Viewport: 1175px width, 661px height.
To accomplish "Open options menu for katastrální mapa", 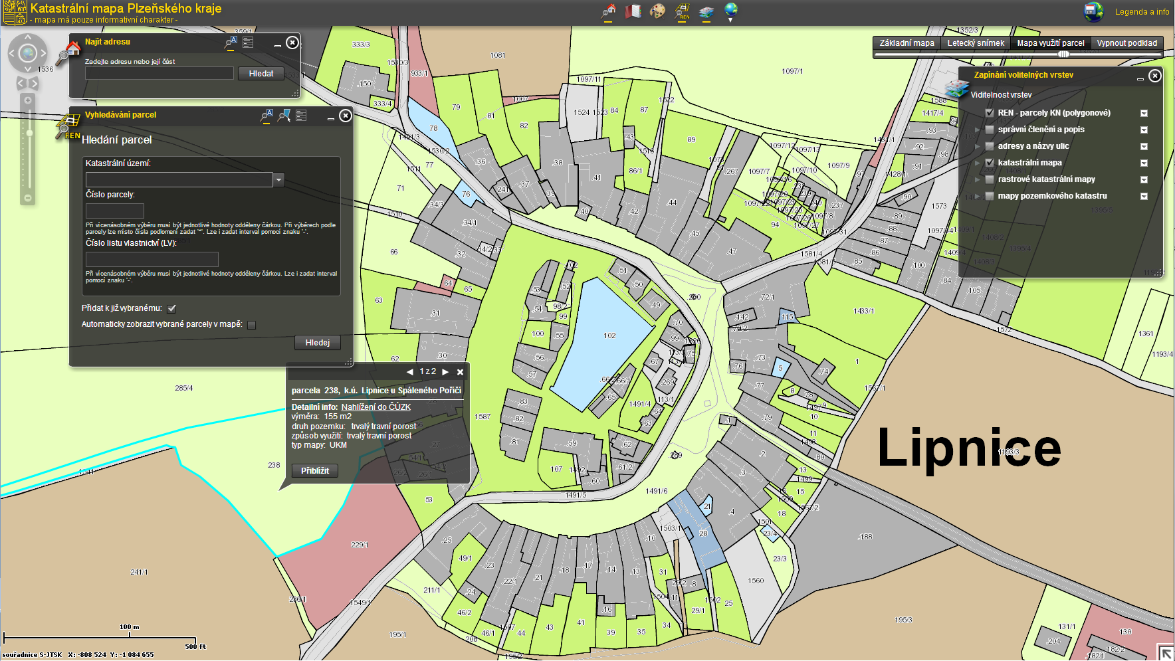I will (x=1144, y=163).
